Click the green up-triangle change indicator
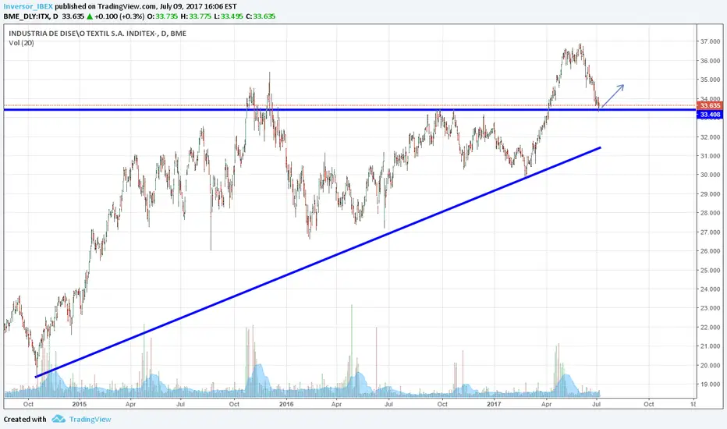 90,16
